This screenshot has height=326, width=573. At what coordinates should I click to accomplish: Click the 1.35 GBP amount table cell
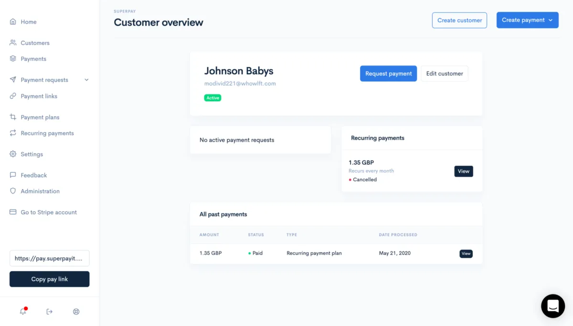pyautogui.click(x=211, y=253)
